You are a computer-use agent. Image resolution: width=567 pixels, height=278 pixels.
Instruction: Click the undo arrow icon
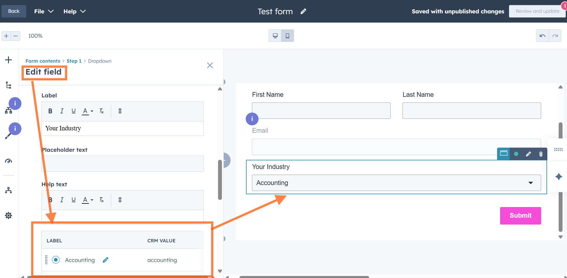[542, 36]
